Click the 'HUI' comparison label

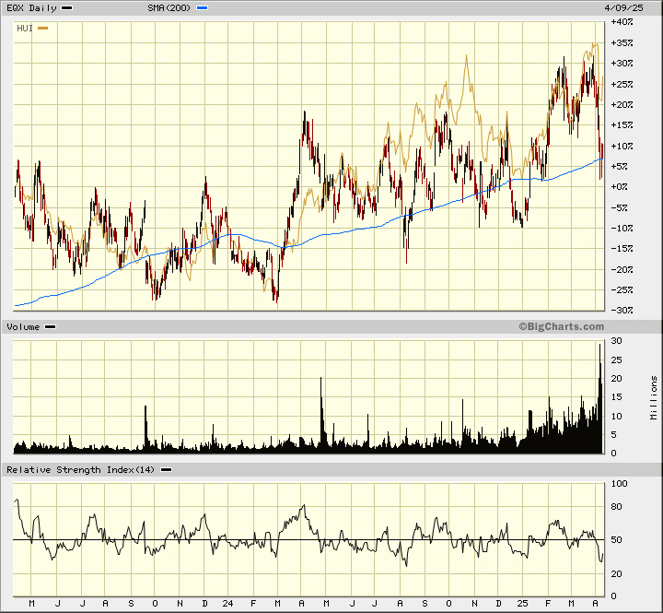pyautogui.click(x=25, y=29)
